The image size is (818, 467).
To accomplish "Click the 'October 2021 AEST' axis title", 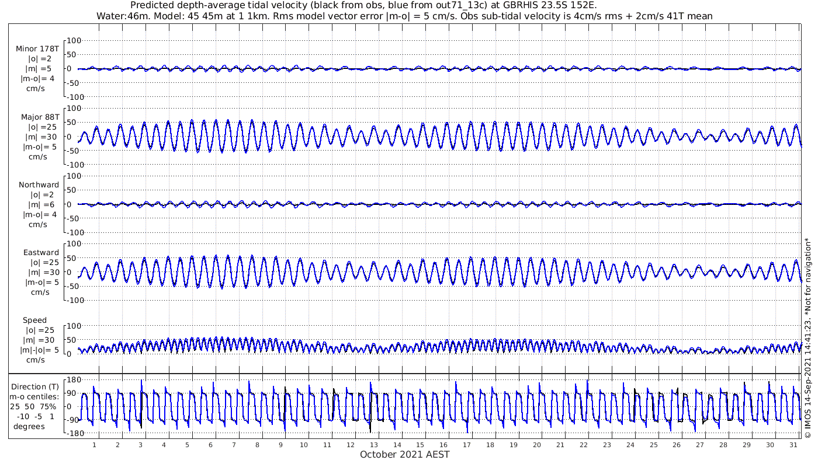I will (405, 454).
